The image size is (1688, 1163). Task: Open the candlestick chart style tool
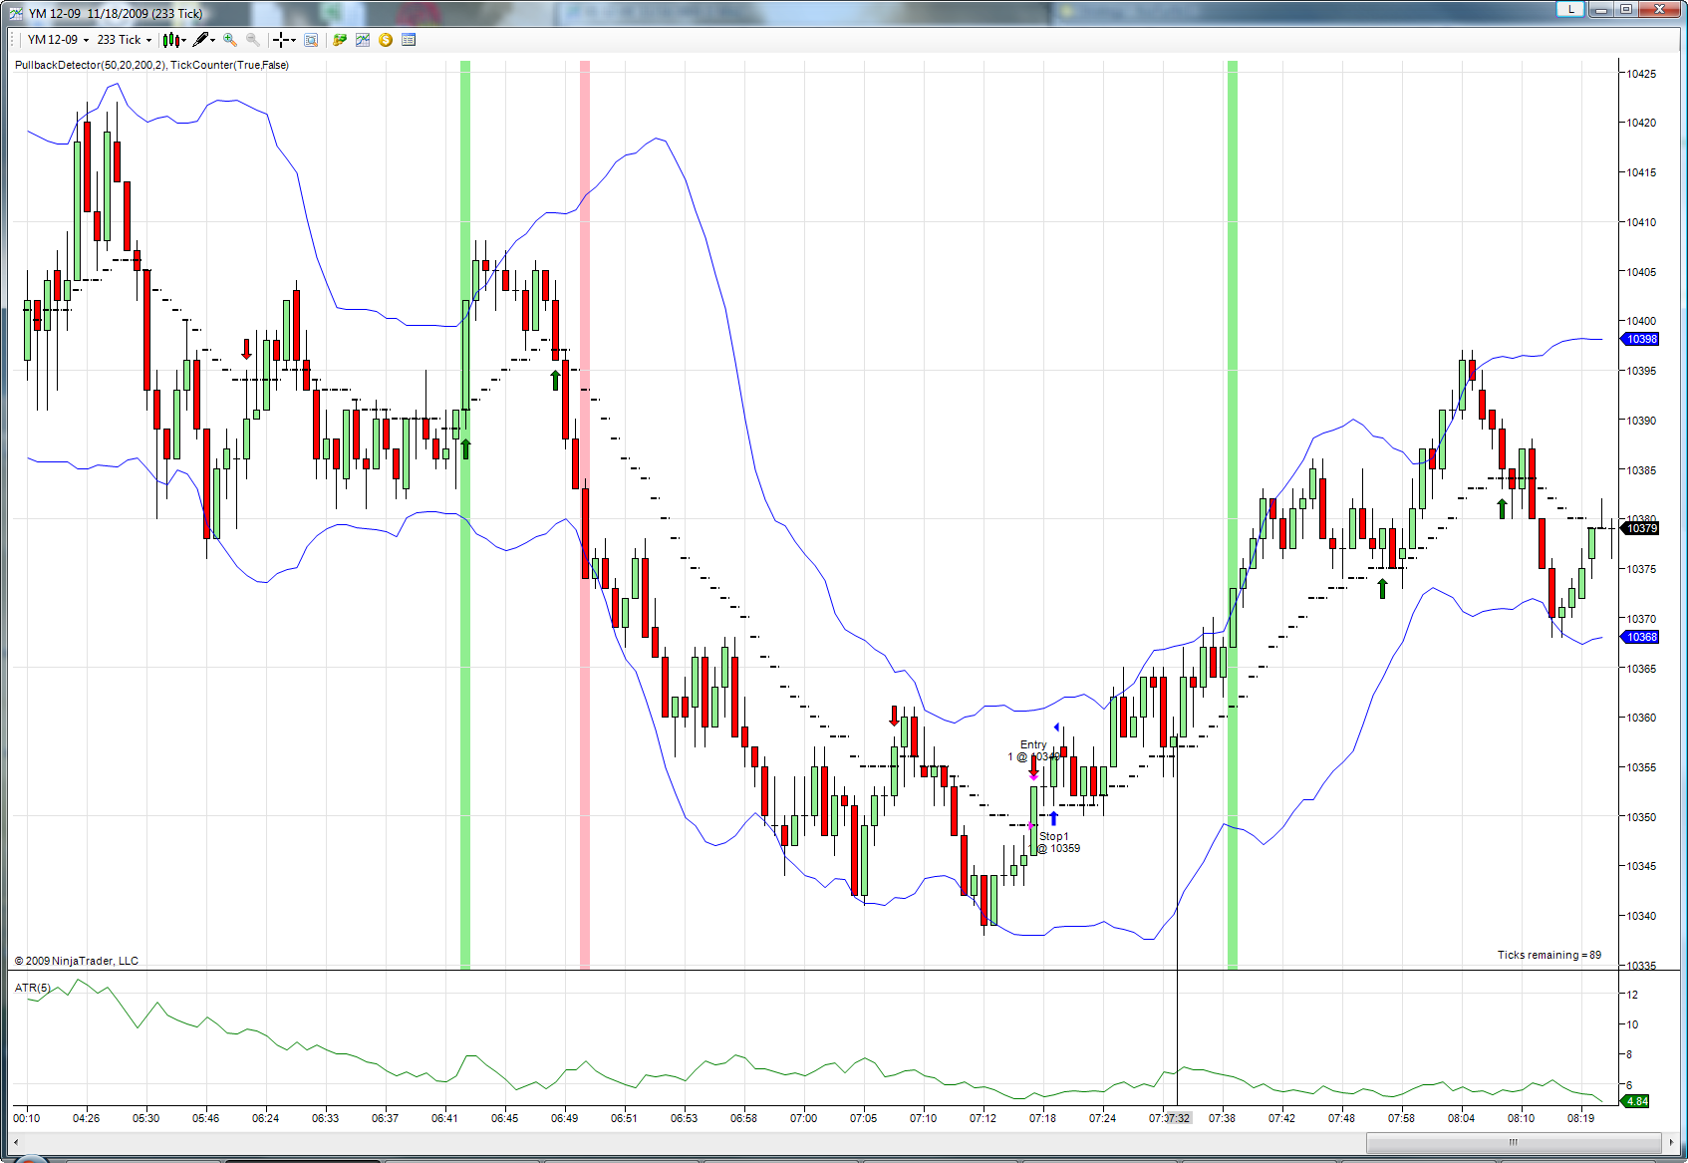(x=170, y=40)
